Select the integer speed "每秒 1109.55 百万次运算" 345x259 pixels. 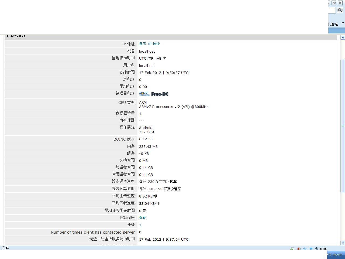point(160,189)
